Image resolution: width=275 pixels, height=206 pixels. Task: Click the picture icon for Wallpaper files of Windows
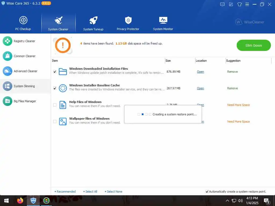(63, 122)
